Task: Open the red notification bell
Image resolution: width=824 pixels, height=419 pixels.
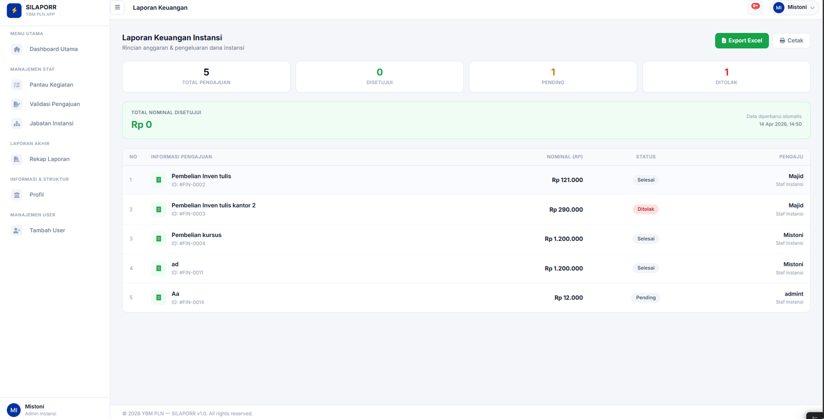Action: pos(755,7)
